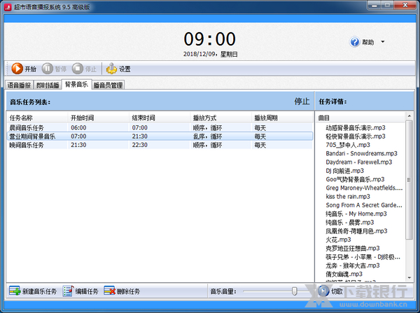
Task: Select track 凤凰传奇-荷塘月色.mp3
Action: point(356,231)
